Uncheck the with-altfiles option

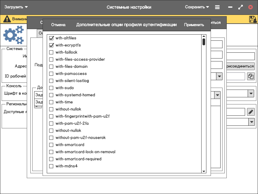51,38
